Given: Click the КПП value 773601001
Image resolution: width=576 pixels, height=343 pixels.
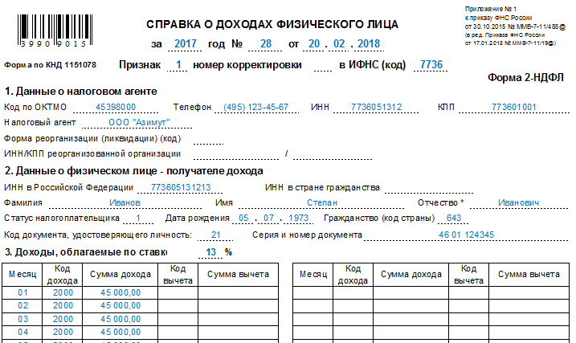Looking at the screenshot, I should click(x=514, y=107).
